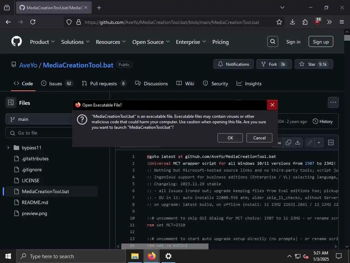Image resolution: width=350 pixels, height=263 pixels.
Task: Open the Insights tab
Action: (249, 84)
